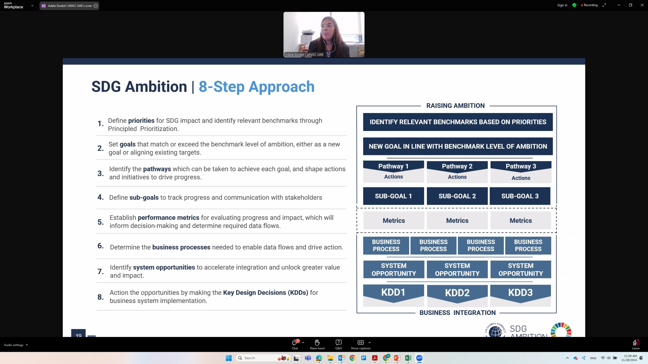648x364 pixels.
Task: Open the Zoom Workplace dropdown menu
Action: point(32,6)
